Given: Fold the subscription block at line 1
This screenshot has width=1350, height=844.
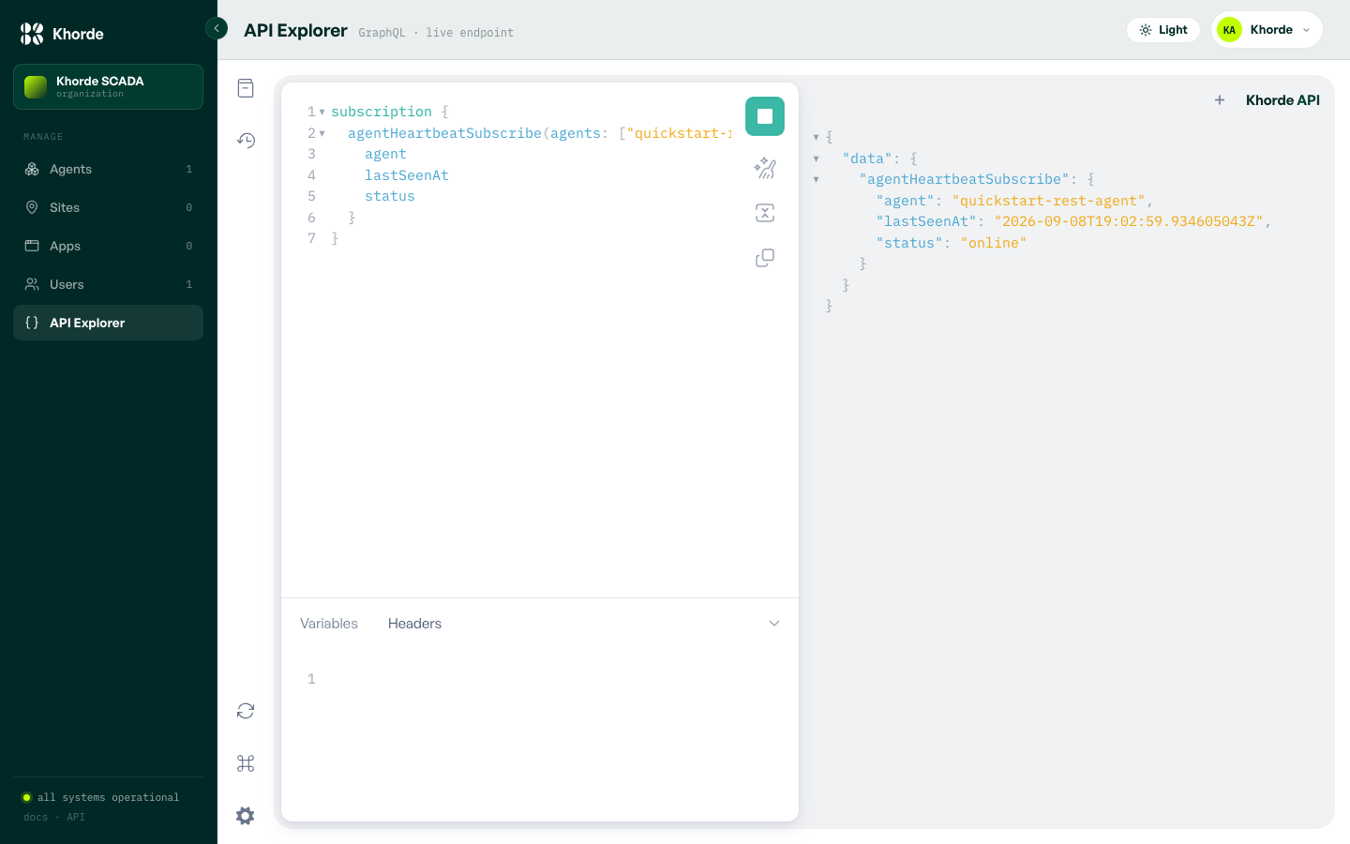Looking at the screenshot, I should [322, 112].
